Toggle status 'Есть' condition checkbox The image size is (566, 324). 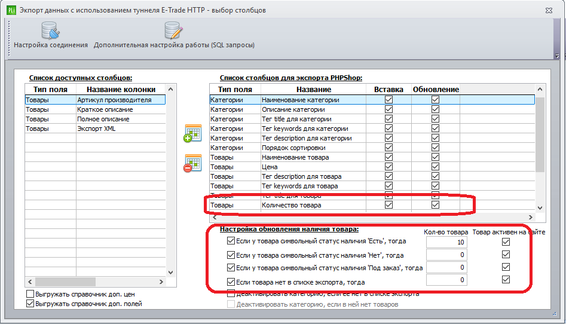click(231, 240)
